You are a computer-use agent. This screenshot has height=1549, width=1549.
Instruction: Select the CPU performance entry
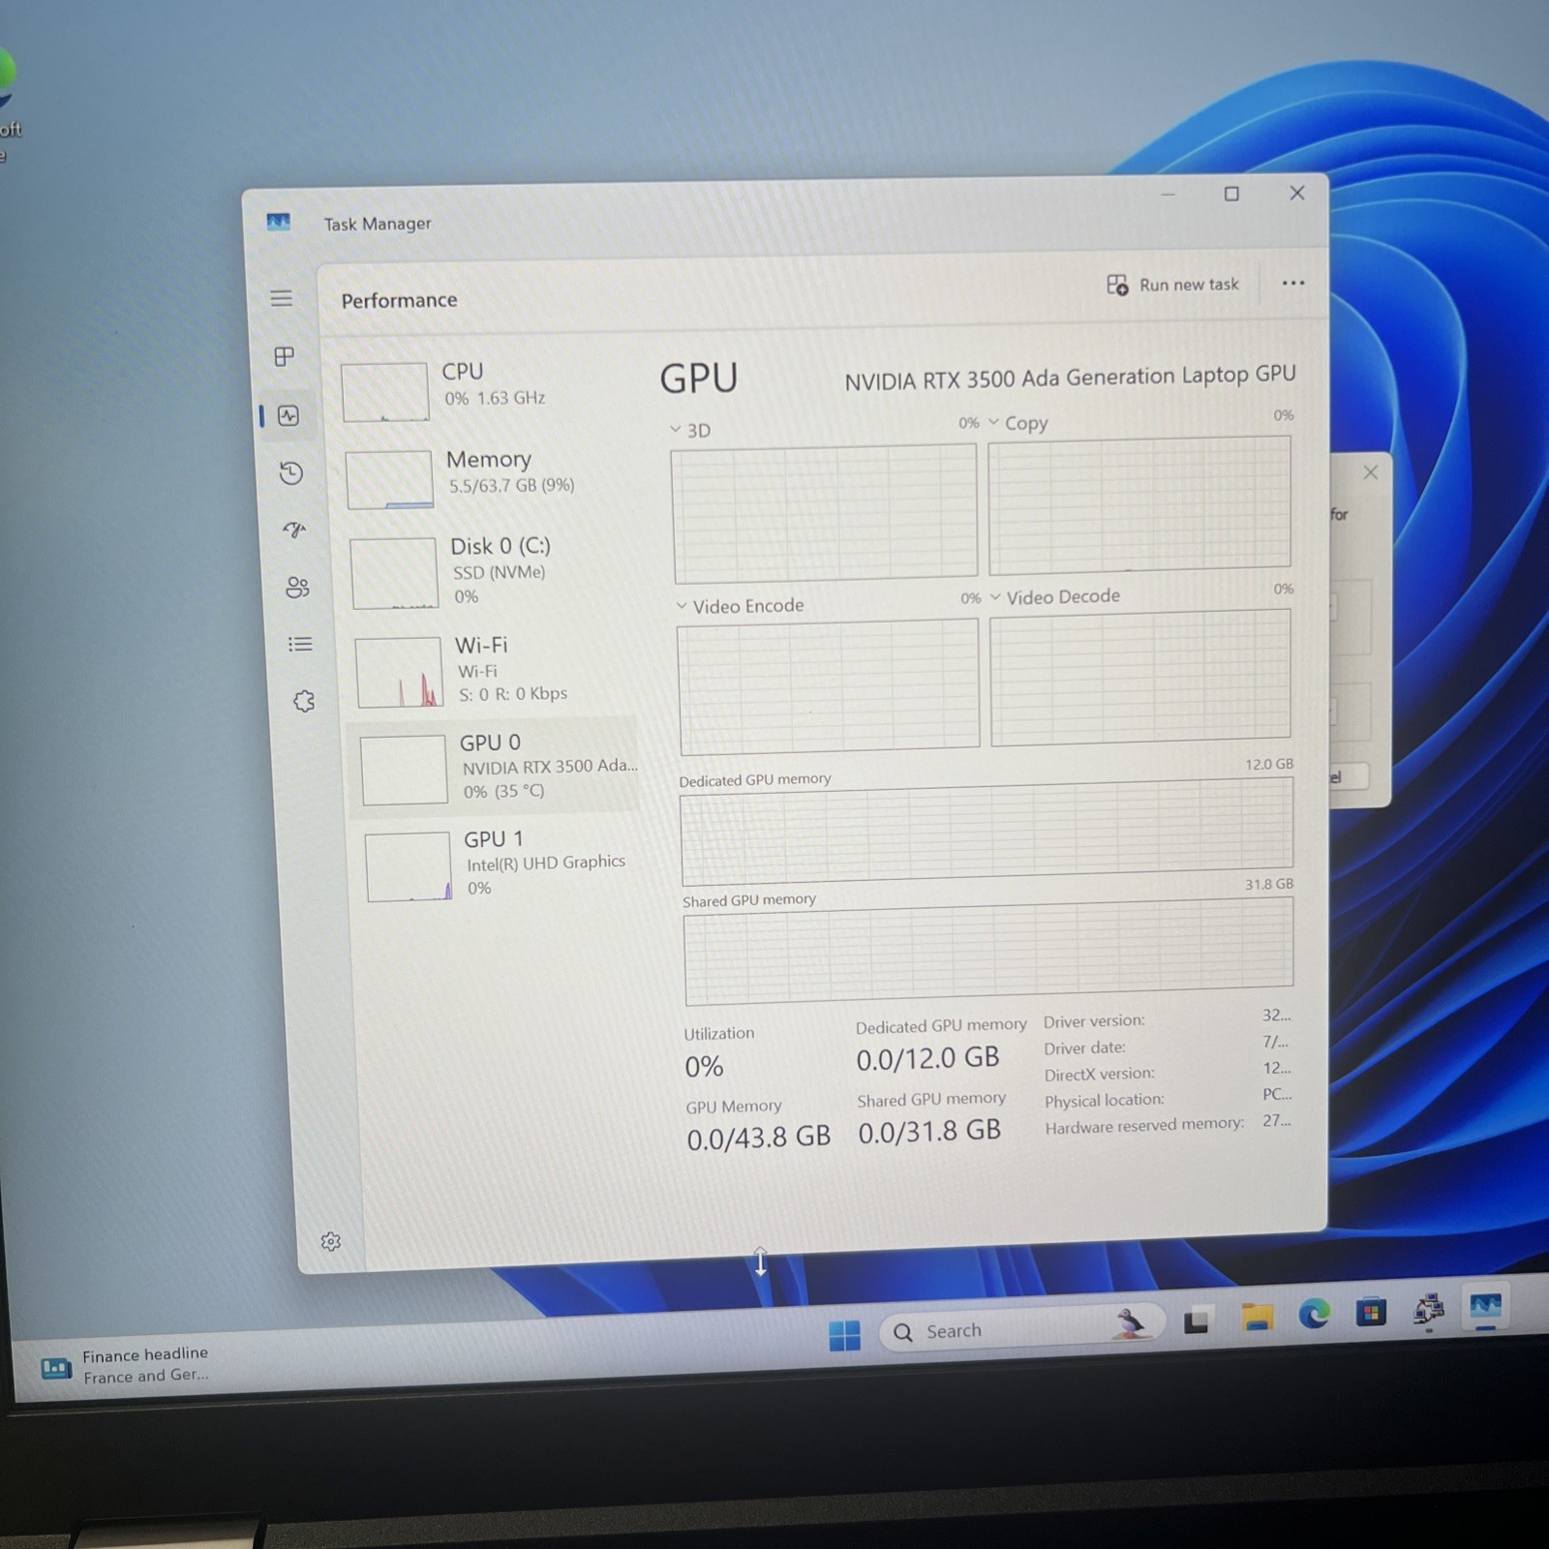[x=484, y=389]
